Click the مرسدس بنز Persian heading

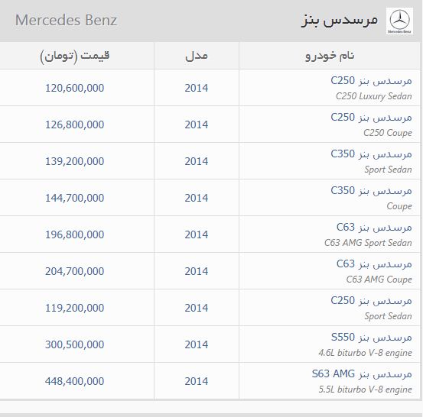(340, 20)
